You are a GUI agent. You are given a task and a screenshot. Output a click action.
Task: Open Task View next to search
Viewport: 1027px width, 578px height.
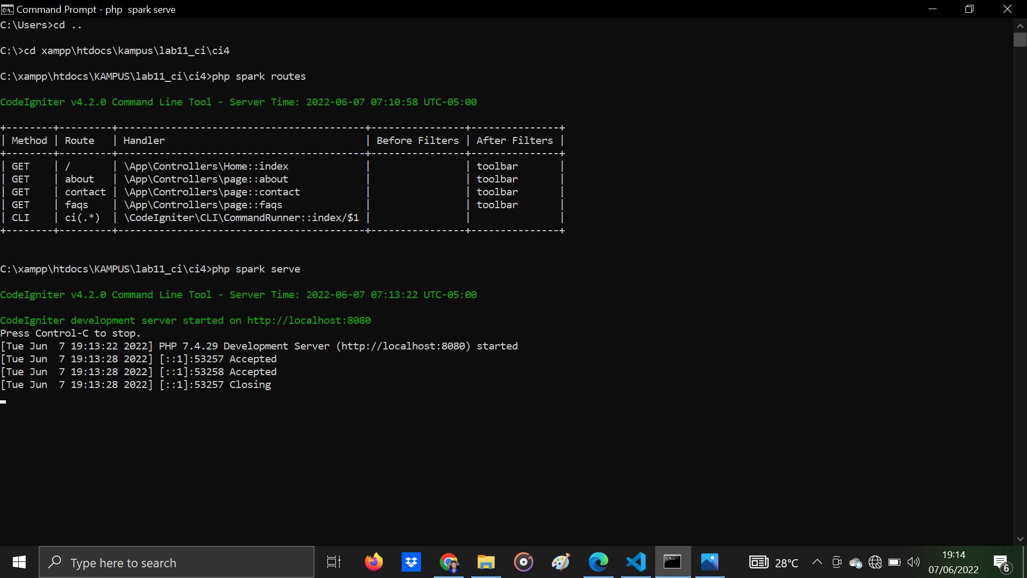tap(332, 562)
